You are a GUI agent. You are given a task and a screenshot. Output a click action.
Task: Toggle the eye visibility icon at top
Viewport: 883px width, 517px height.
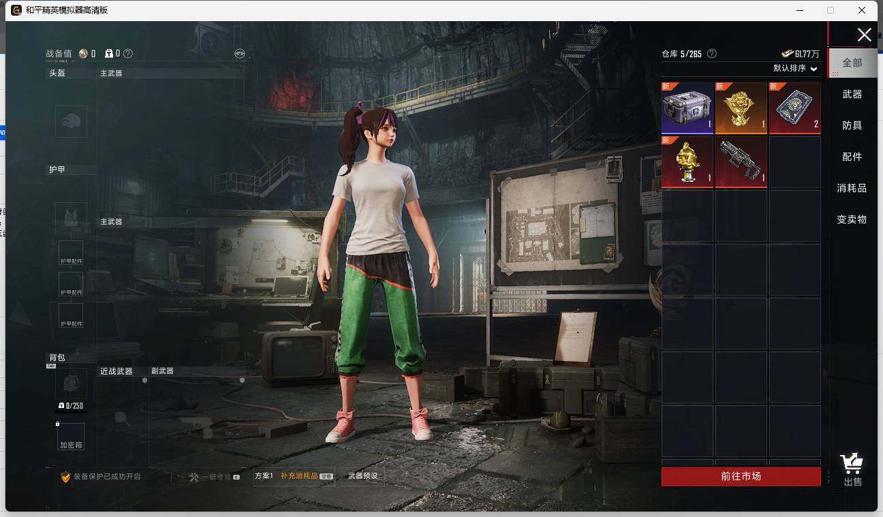click(239, 53)
